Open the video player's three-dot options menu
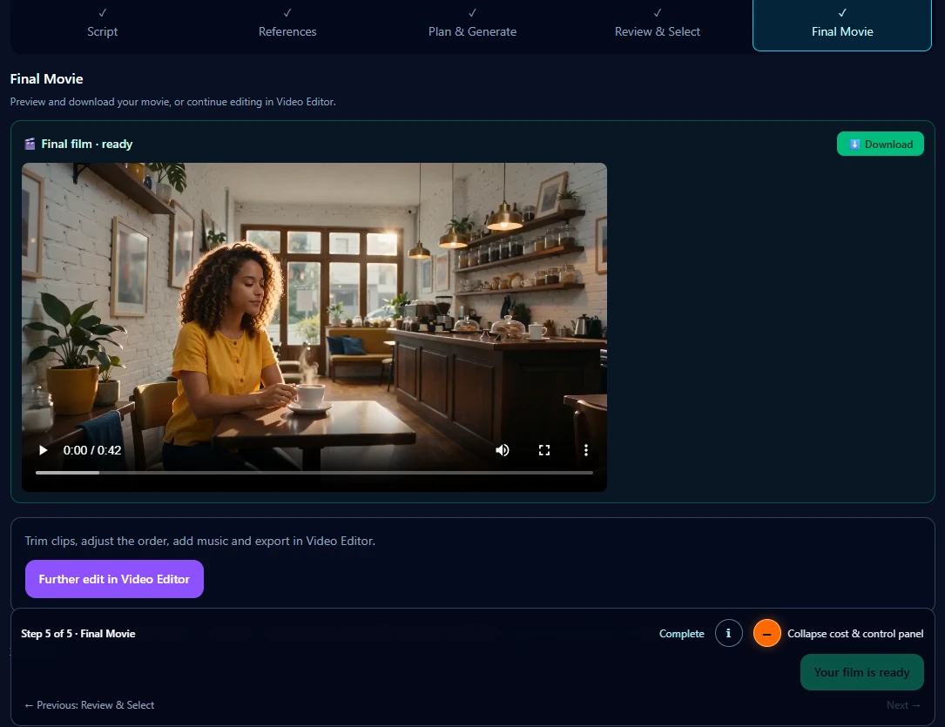945x727 pixels. 586,450
